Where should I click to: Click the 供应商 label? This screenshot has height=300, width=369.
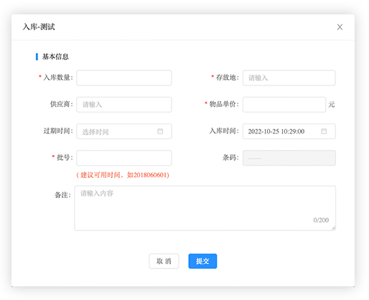pos(61,104)
